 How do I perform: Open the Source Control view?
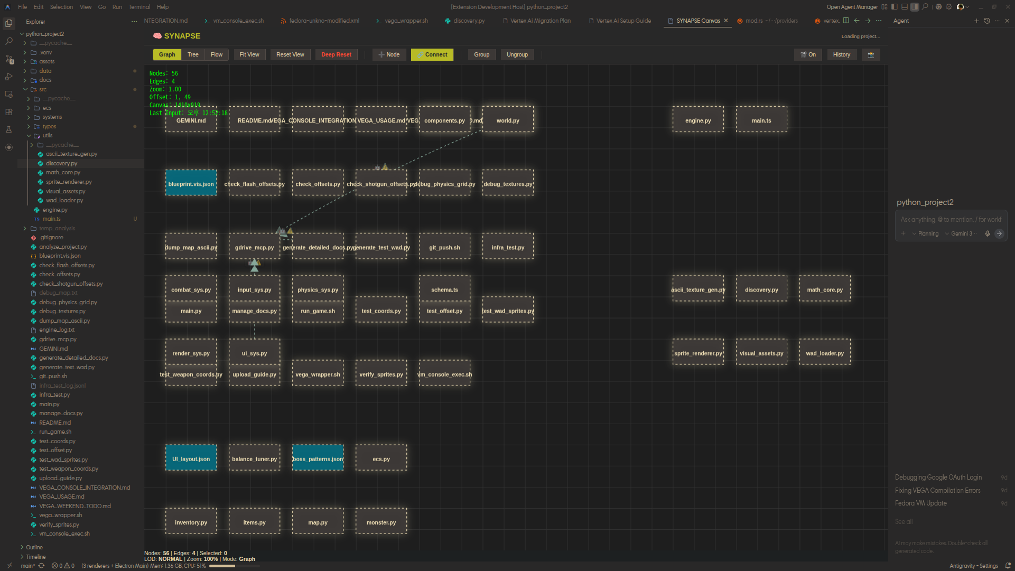(x=9, y=59)
